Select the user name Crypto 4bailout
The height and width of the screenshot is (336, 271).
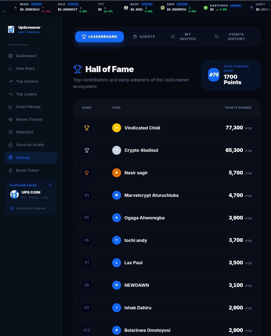pos(141,150)
